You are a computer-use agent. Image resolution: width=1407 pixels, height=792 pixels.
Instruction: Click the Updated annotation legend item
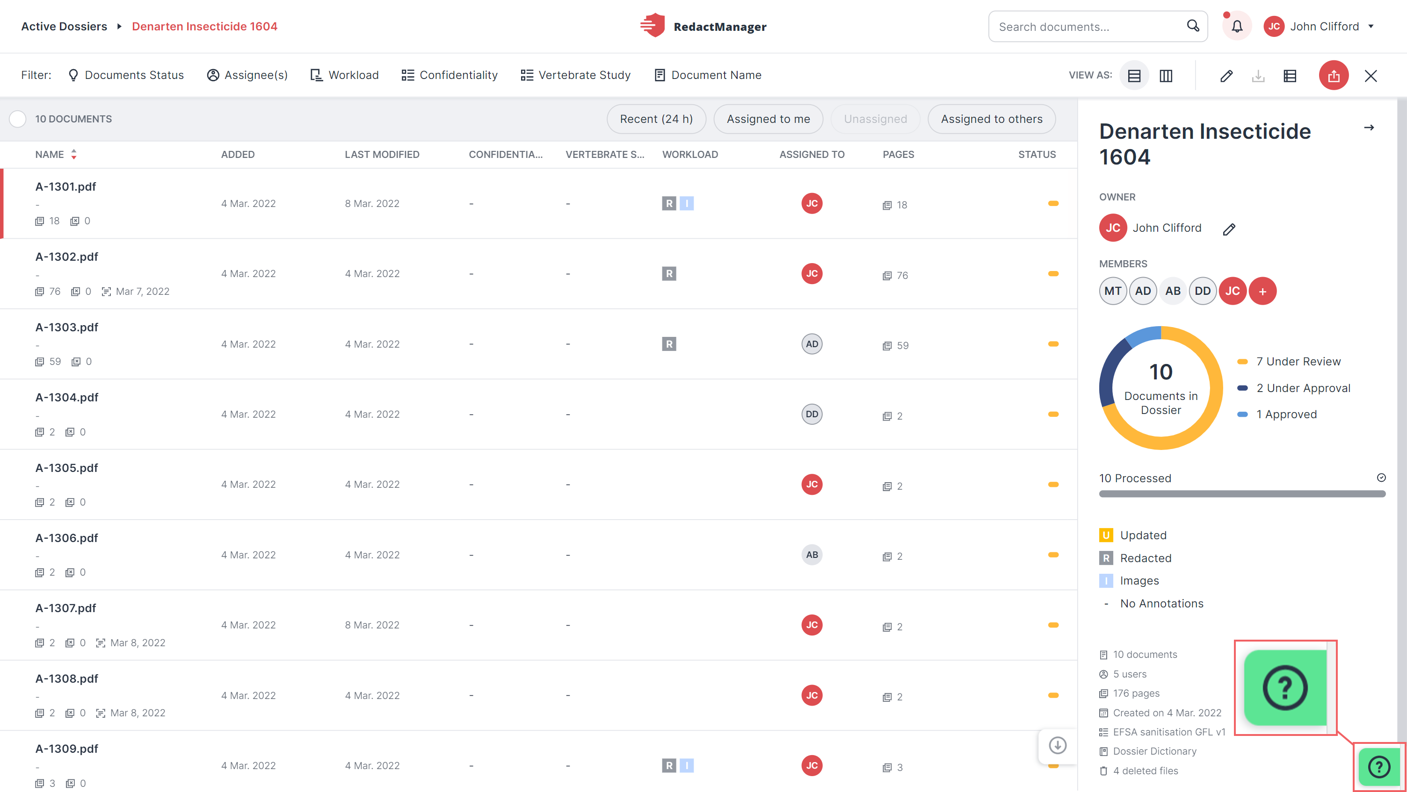pos(1132,535)
